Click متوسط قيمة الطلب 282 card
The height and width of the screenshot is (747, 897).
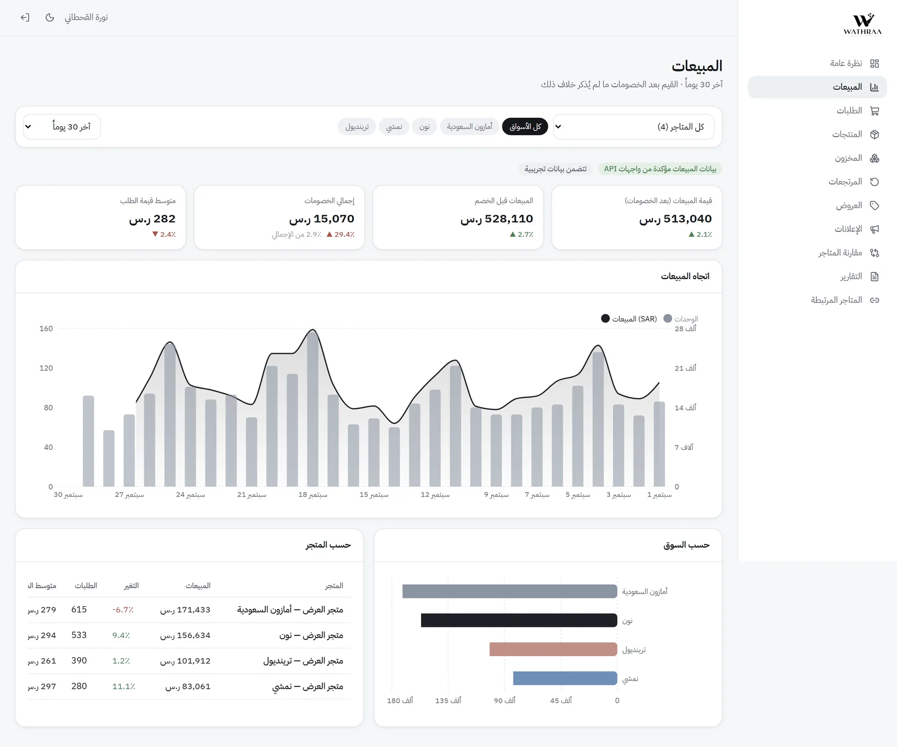coord(100,218)
